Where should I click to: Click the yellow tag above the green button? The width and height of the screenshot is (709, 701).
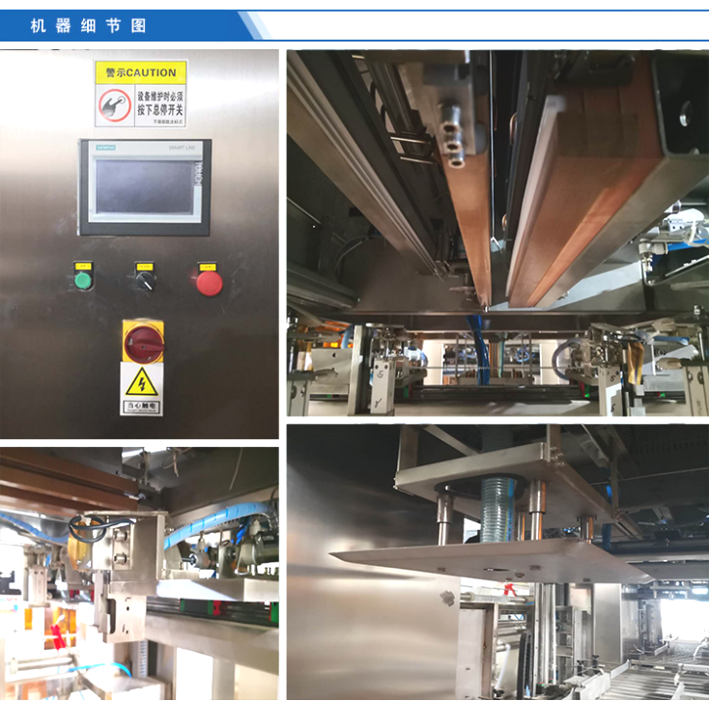click(81, 264)
